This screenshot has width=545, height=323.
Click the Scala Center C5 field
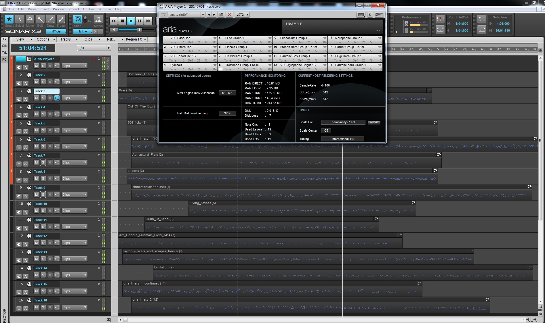pyautogui.click(x=326, y=130)
